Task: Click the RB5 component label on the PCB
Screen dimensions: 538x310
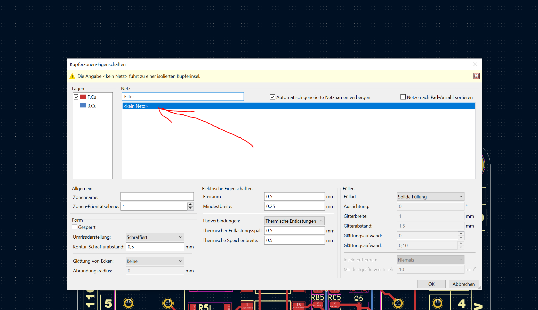Action: point(318,297)
